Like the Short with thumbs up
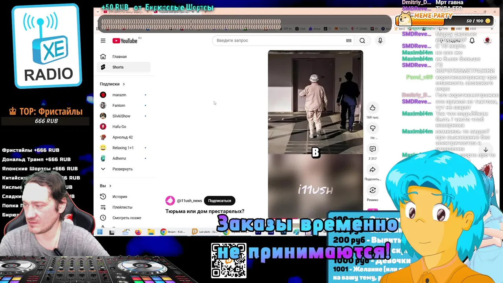 (x=373, y=108)
